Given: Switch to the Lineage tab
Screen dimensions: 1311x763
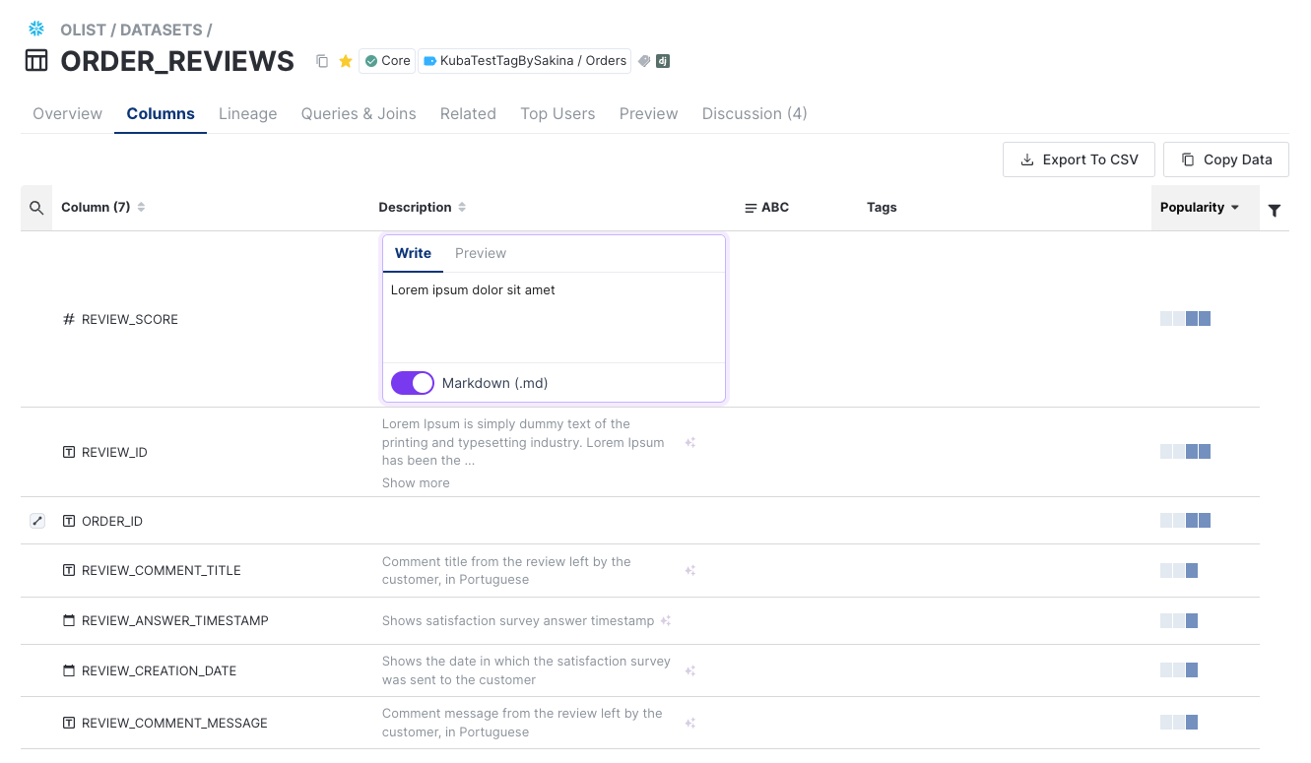Looking at the screenshot, I should click(247, 114).
